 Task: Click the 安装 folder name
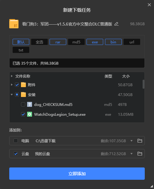[x=32, y=95]
